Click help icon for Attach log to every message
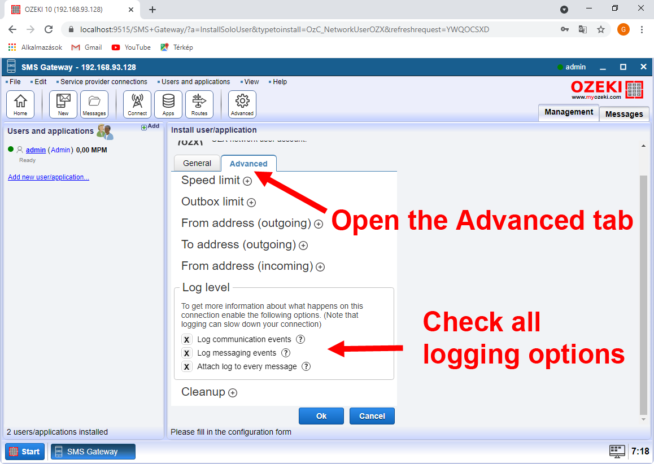 306,366
